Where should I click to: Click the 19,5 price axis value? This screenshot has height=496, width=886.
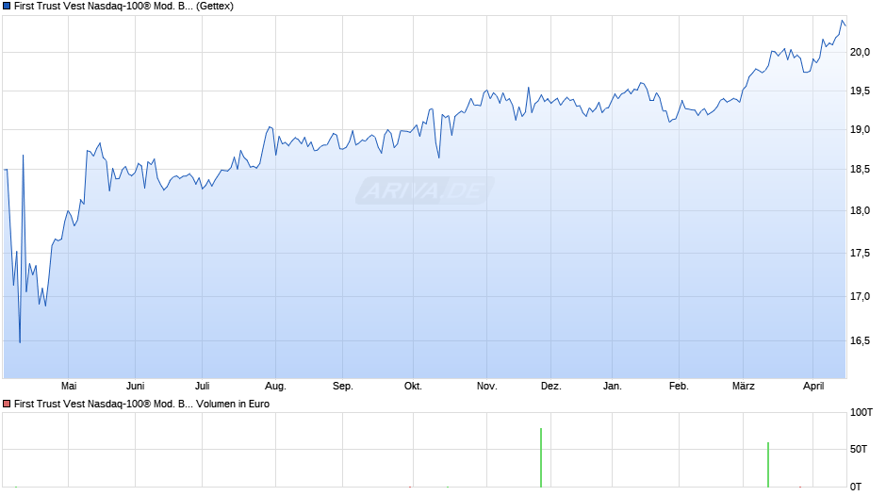860,91
